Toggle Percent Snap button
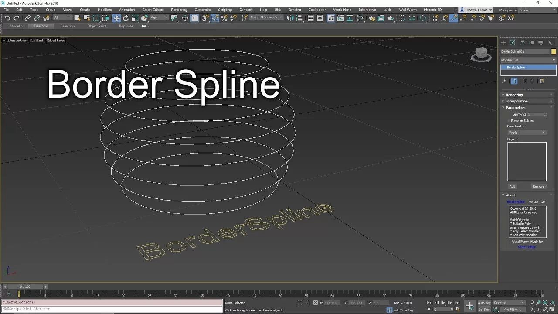The image size is (558, 314). (224, 18)
